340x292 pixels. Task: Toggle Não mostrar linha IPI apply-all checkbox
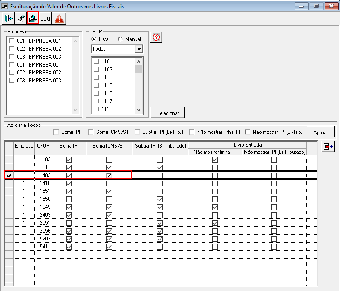tap(192, 132)
